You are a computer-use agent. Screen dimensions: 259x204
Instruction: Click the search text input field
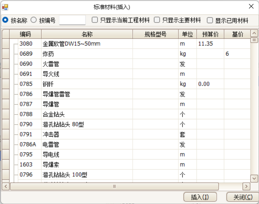coord(72,20)
